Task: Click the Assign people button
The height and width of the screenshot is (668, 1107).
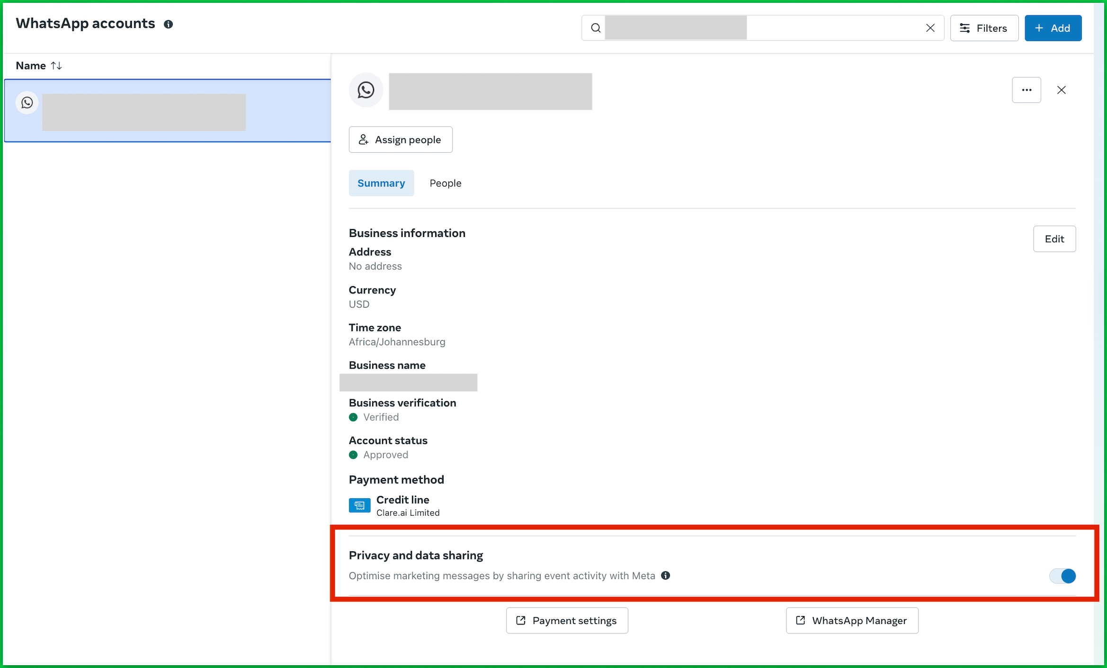Action: pos(401,140)
